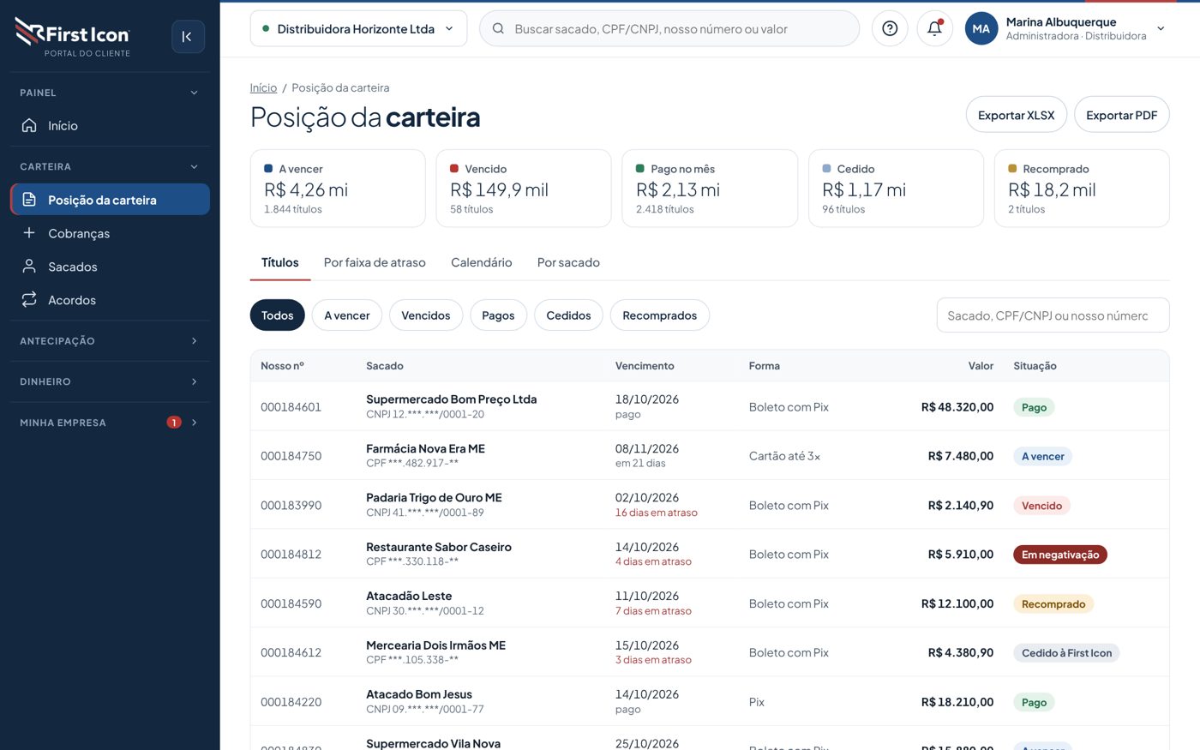
Task: Click Exportar XLSX button
Action: pos(1017,115)
